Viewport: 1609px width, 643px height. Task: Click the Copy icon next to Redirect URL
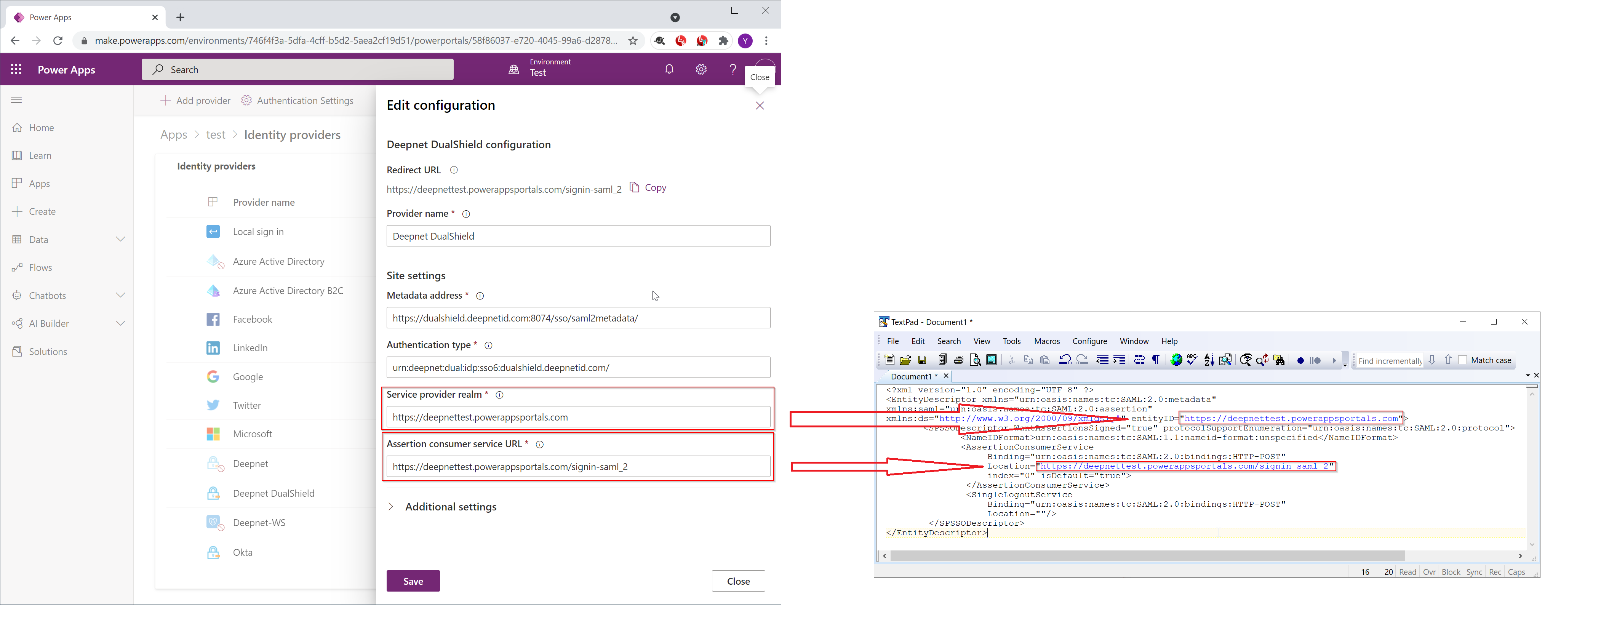pyautogui.click(x=635, y=187)
